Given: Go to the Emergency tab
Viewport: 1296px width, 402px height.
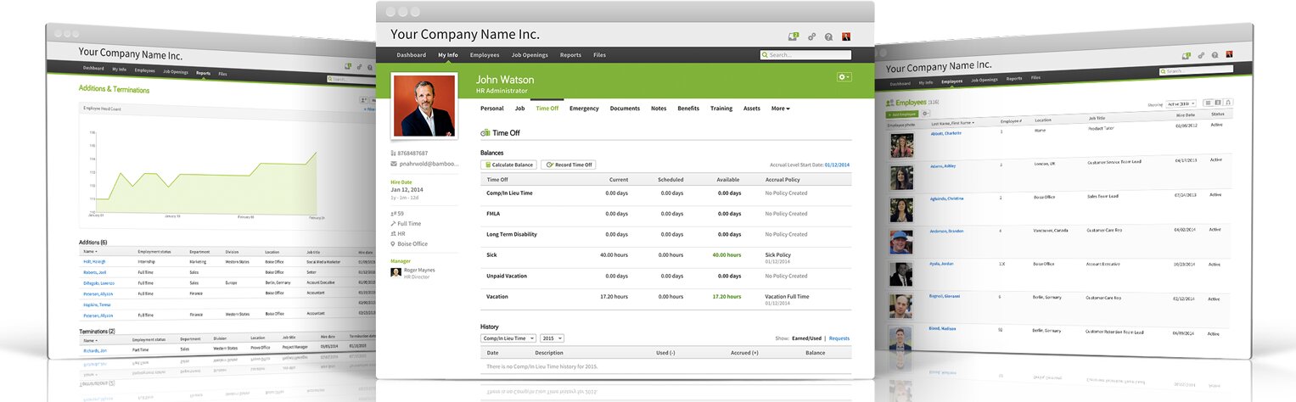Looking at the screenshot, I should click(584, 109).
